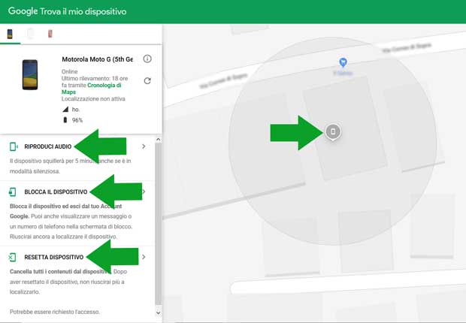466x323 pixels.
Task: Select the white phone device tab
Action: [30, 34]
